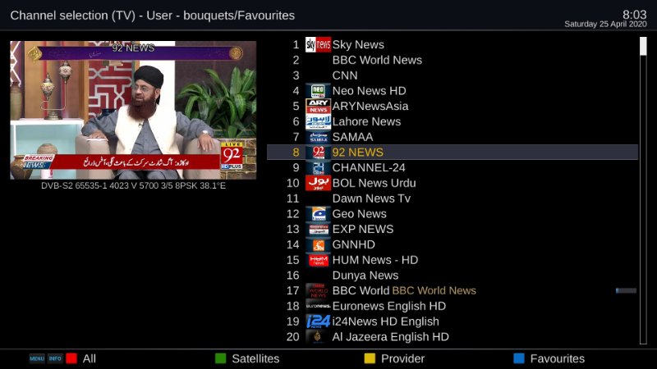Select channel BOL News Urdu
Viewport: 657px width, 369px height.
453,183
